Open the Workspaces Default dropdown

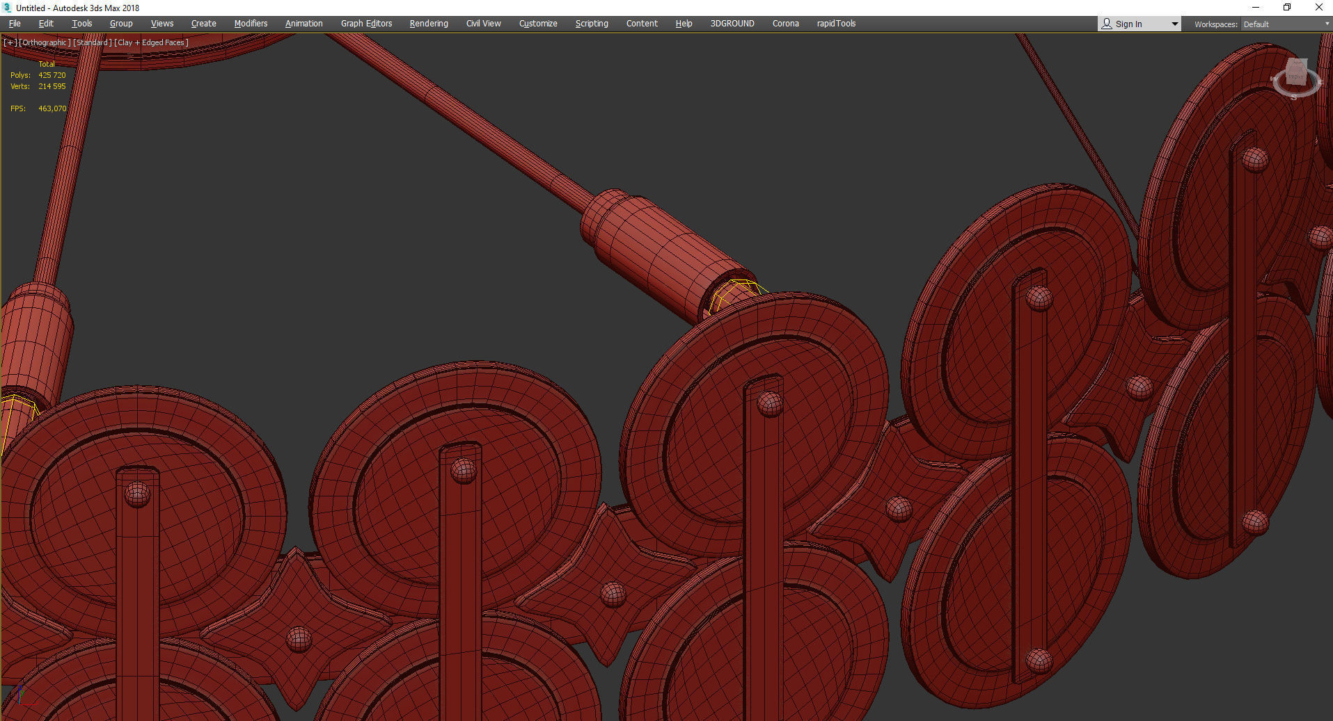point(1286,24)
